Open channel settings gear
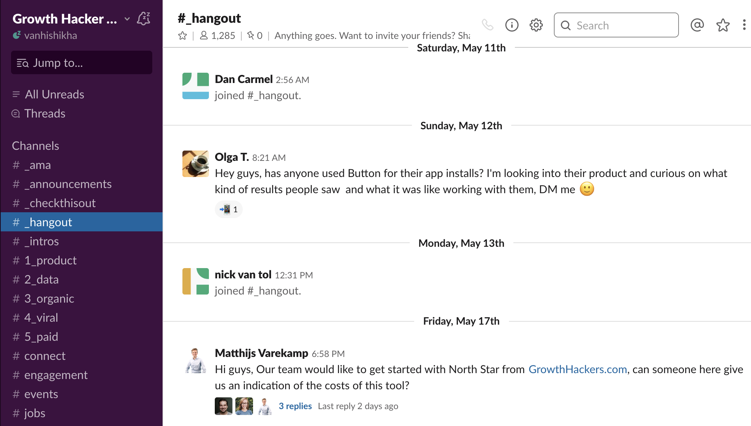Viewport: 751px width, 426px height. (536, 25)
